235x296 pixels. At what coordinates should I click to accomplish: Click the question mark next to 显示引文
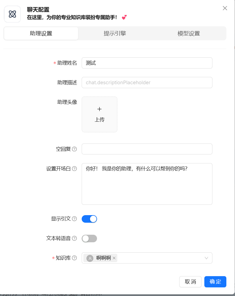point(74,219)
